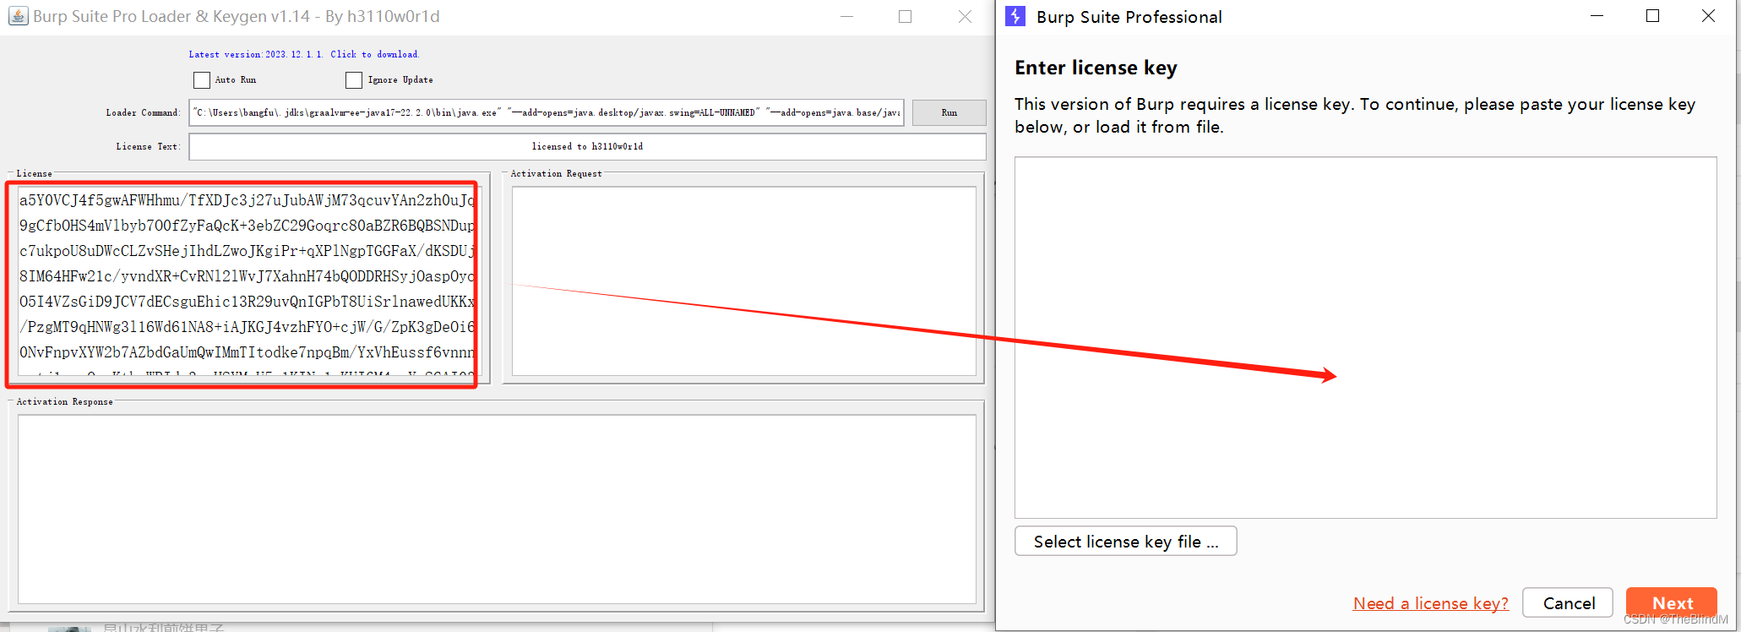Minimize the Loader & Keygen window
Image resolution: width=1741 pixels, height=632 pixels.
click(x=847, y=16)
